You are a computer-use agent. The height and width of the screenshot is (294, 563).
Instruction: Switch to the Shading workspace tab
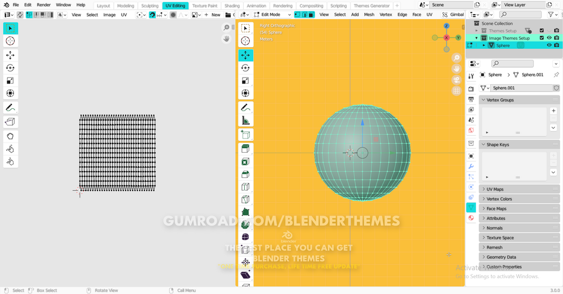click(232, 6)
